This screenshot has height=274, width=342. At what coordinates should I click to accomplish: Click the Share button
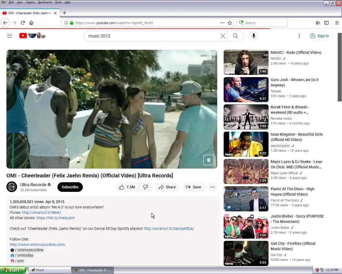click(167, 187)
